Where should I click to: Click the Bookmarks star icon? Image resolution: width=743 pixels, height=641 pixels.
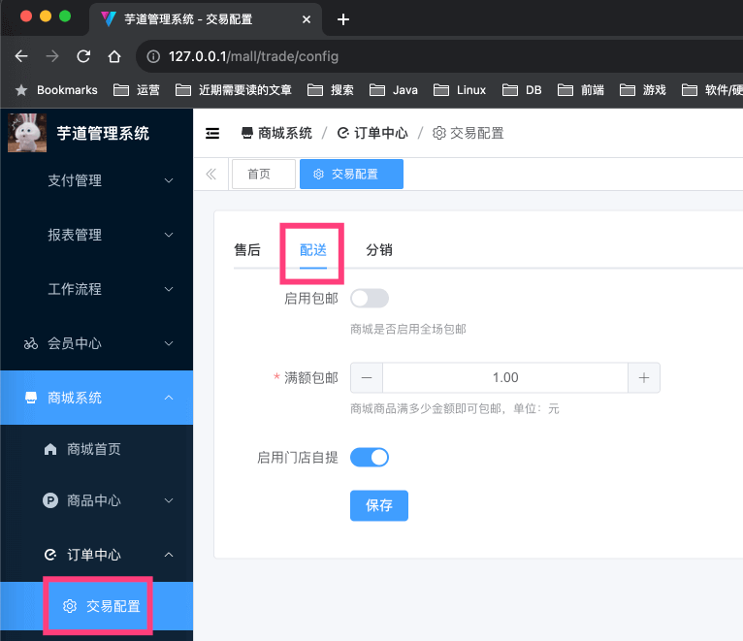[21, 90]
